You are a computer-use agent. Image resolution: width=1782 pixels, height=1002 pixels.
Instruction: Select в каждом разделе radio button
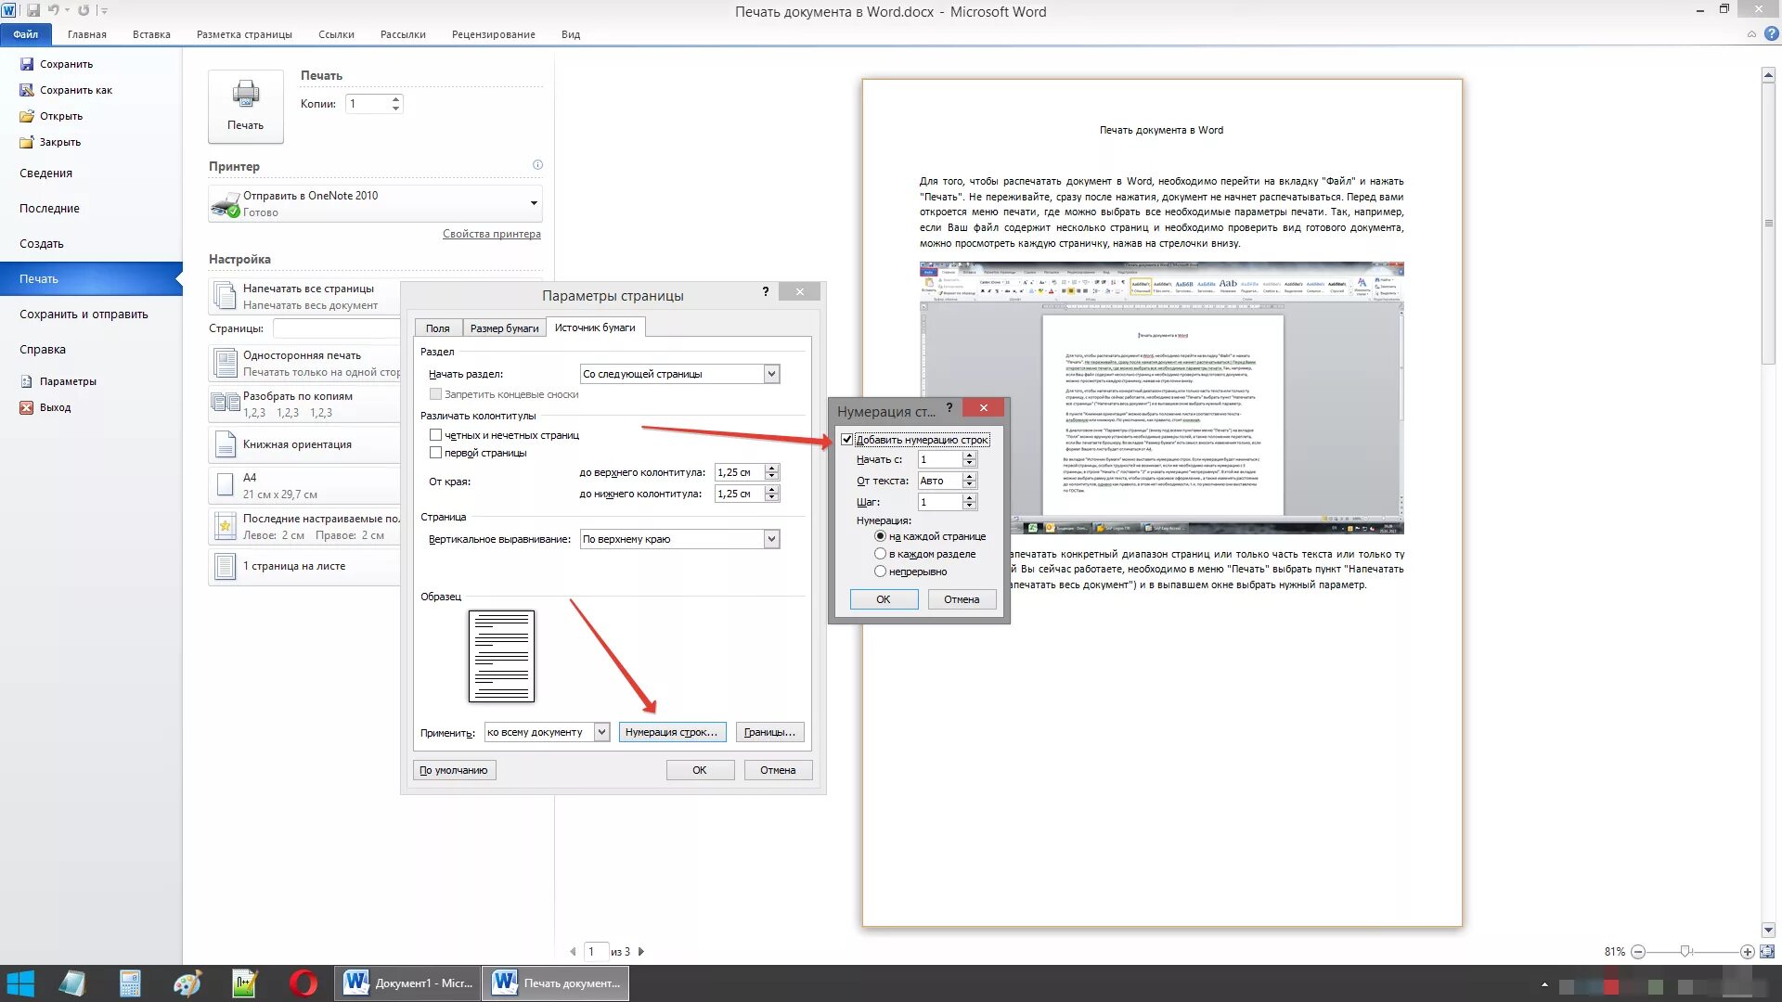pyautogui.click(x=880, y=554)
